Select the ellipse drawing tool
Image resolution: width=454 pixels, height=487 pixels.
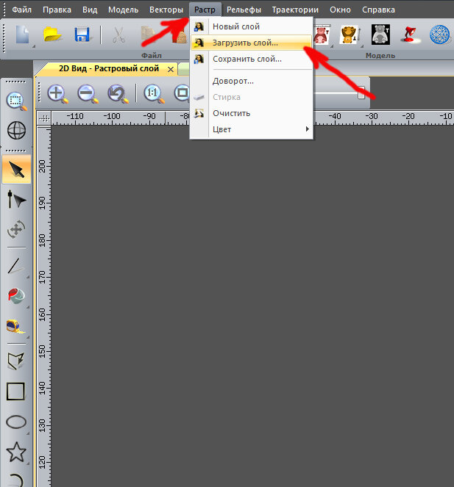[x=16, y=422]
